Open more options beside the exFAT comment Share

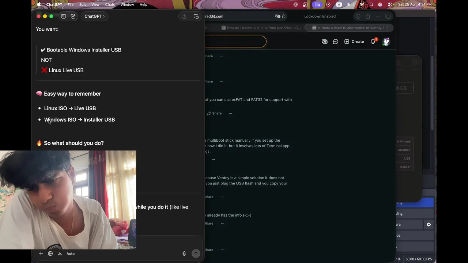click(x=230, y=113)
